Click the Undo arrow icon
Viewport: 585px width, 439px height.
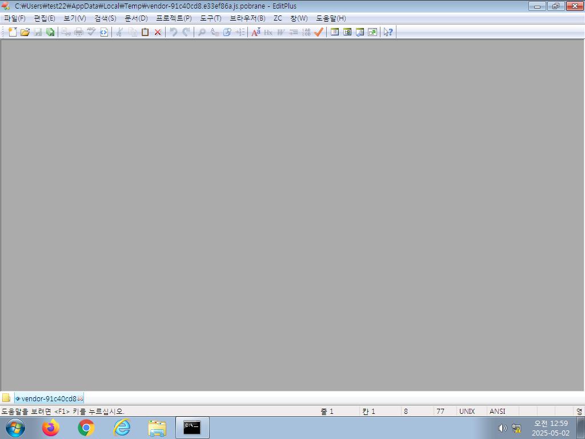174,32
